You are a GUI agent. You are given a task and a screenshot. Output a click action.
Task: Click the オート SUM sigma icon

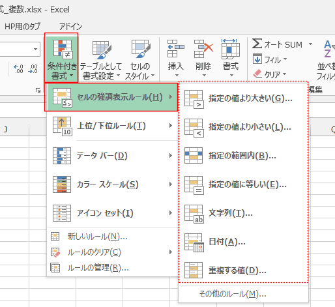[x=257, y=44]
